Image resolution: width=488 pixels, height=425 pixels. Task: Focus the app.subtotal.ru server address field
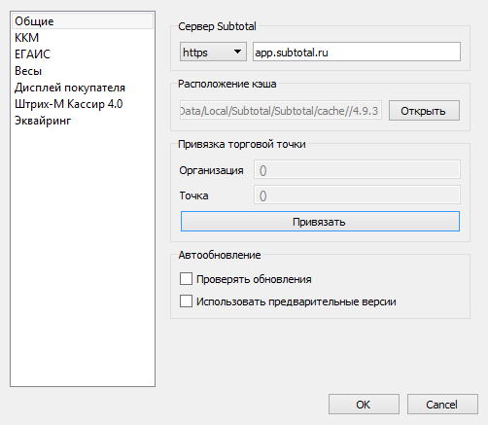coord(357,52)
